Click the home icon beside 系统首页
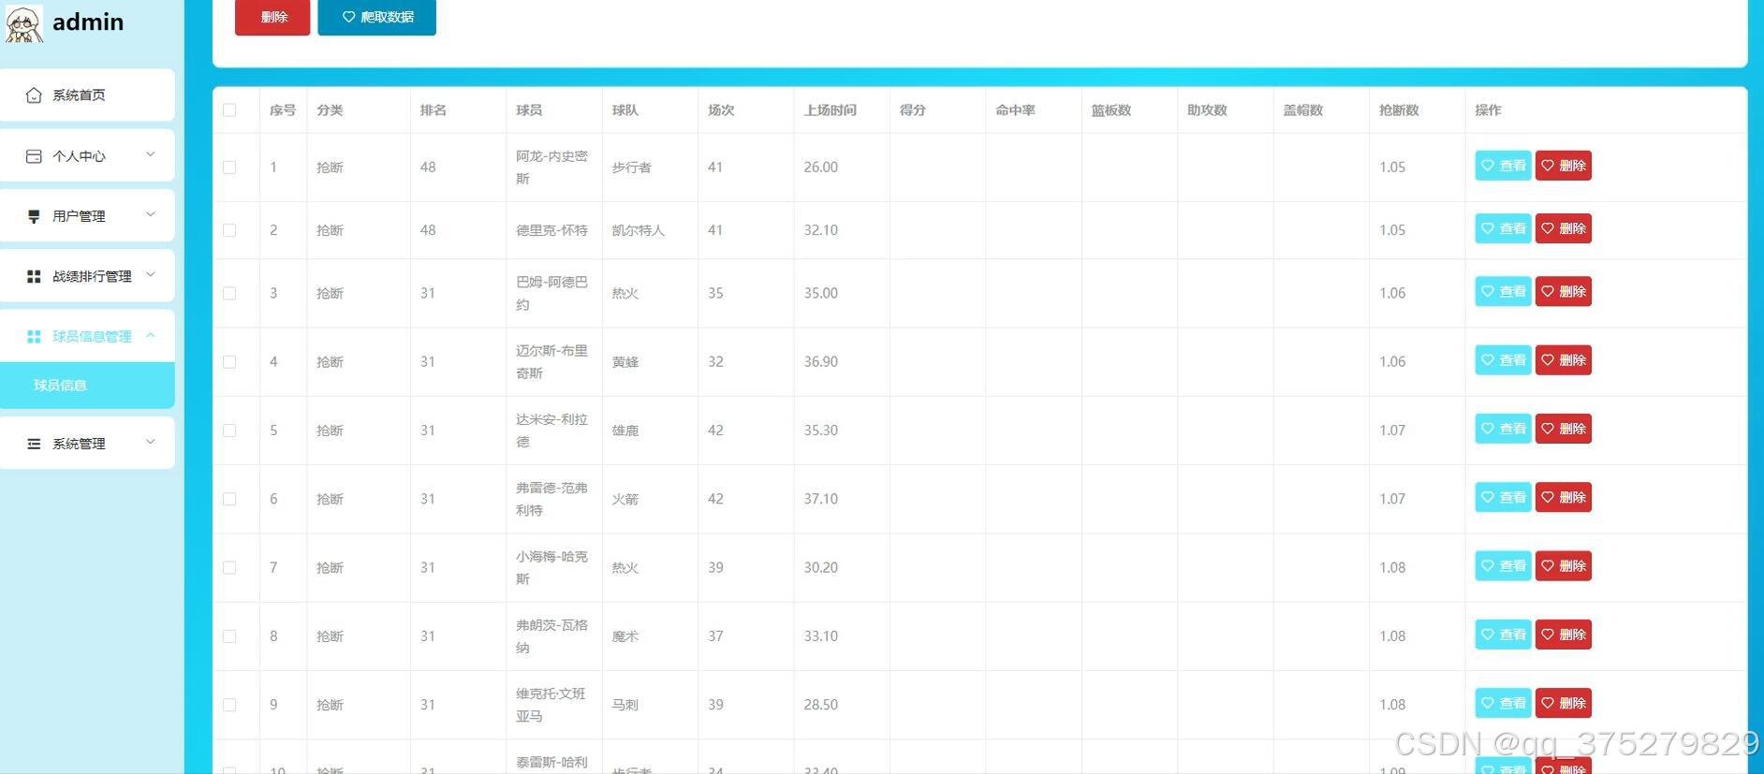The image size is (1764, 774). 34,95
